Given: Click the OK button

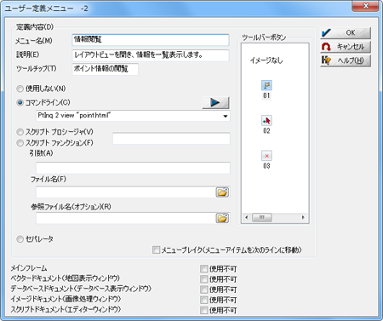Looking at the screenshot, I should tap(346, 32).
